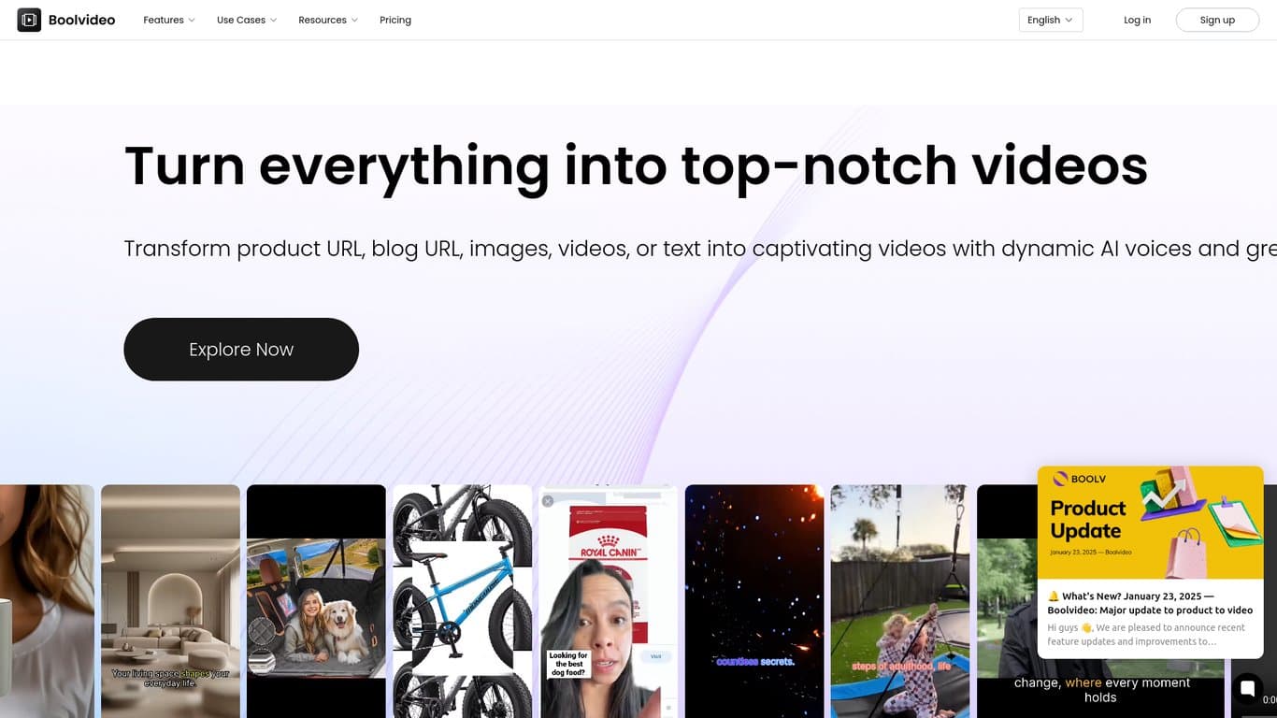Click the Log in link
1277x718 pixels.
(1137, 20)
